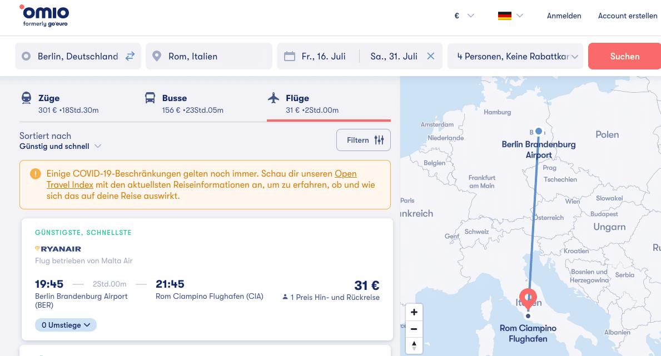This screenshot has width=661, height=356.
Task: Expand the 0 Umstiege details
Action: (x=66, y=325)
